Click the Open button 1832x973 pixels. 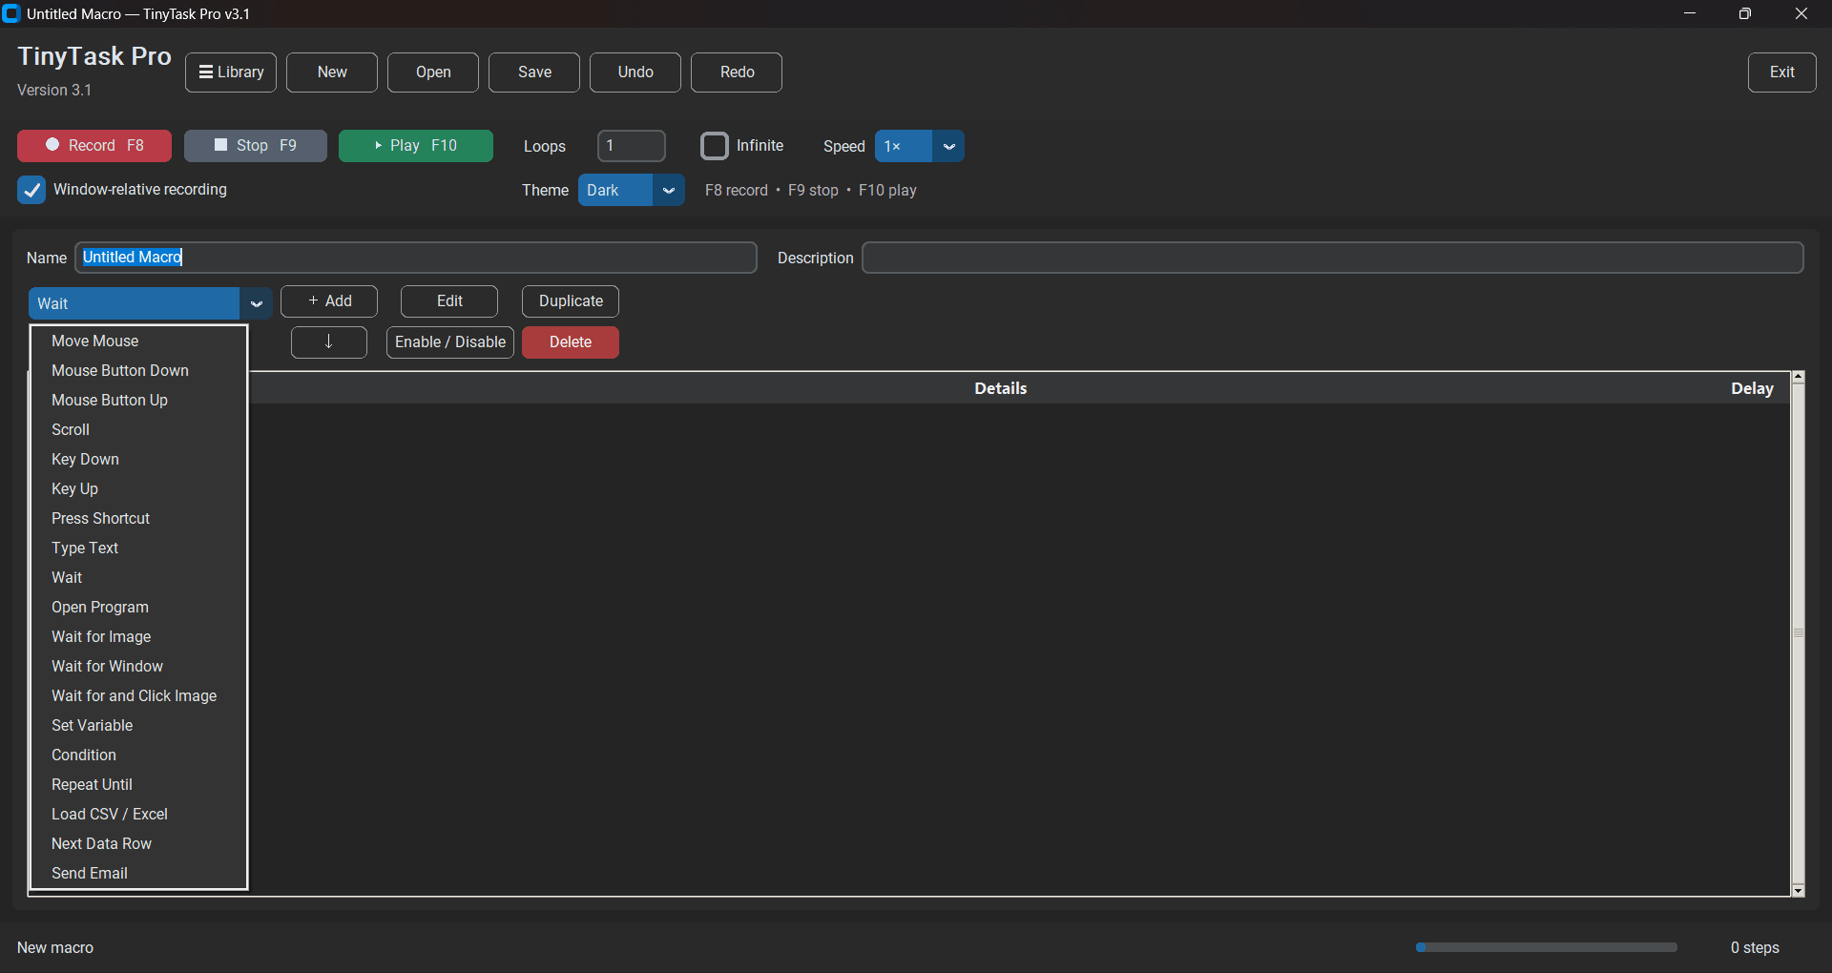tap(433, 72)
